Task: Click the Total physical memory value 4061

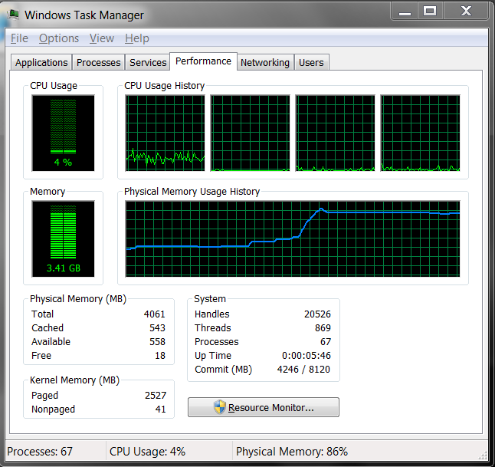Action: [154, 314]
